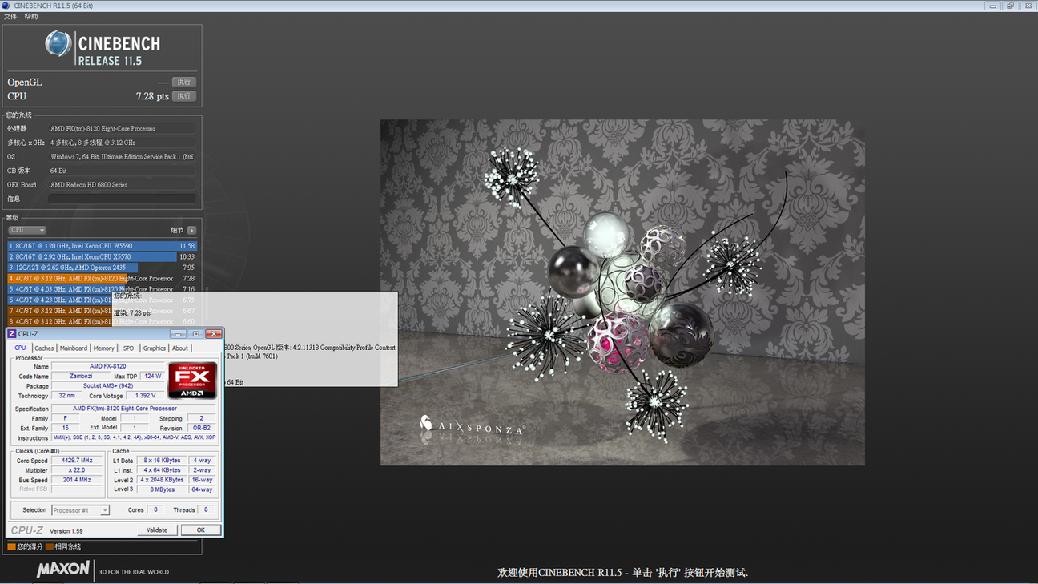The width and height of the screenshot is (1038, 584).
Task: Click the AMD FX Unlocked processor logo
Action: pos(192,381)
